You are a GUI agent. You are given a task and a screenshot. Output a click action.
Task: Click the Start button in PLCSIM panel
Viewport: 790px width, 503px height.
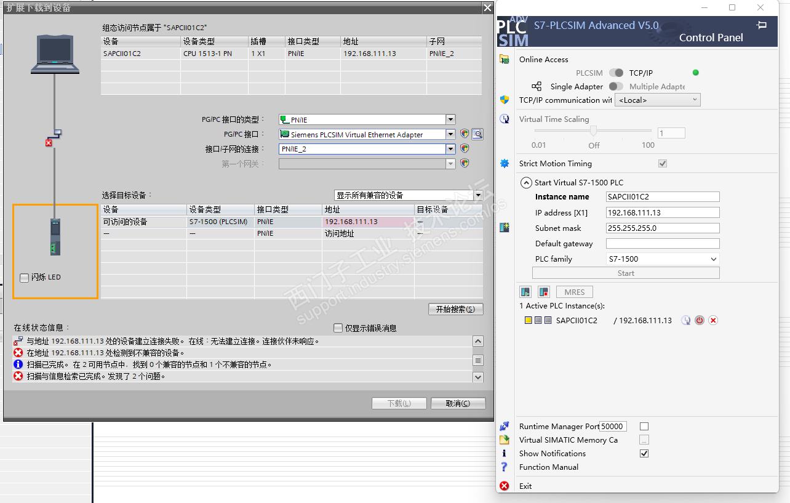[x=626, y=273]
